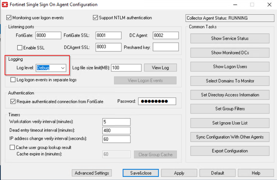Click the Default button

point(217,173)
